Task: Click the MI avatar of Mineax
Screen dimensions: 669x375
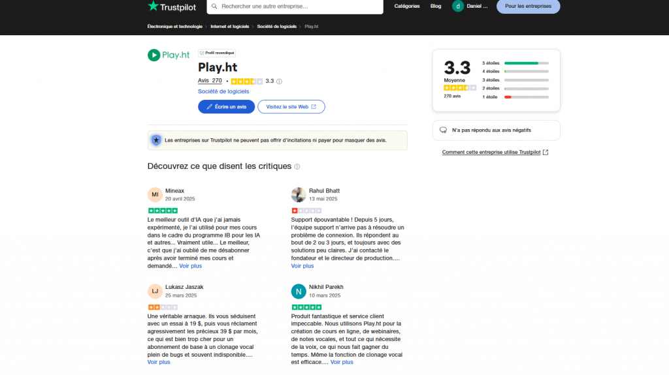Action: (x=155, y=195)
